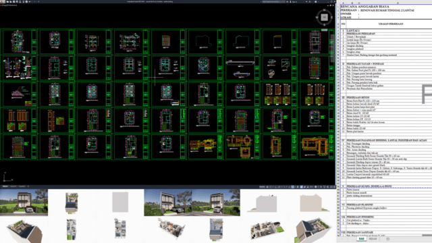The width and height of the screenshot is (432, 243).
Task: Select the "LOKASI" cell
Action: point(346,18)
